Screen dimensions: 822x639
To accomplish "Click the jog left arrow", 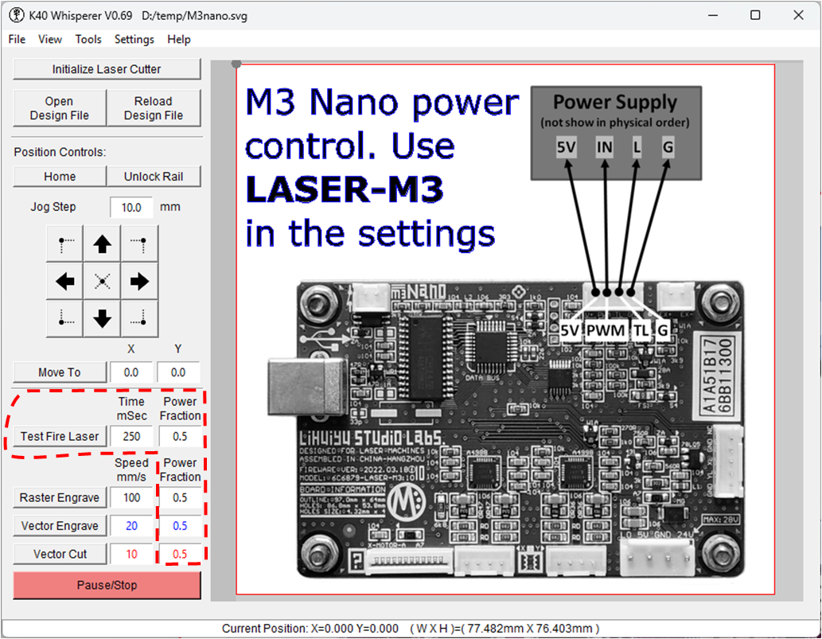I will (64, 282).
